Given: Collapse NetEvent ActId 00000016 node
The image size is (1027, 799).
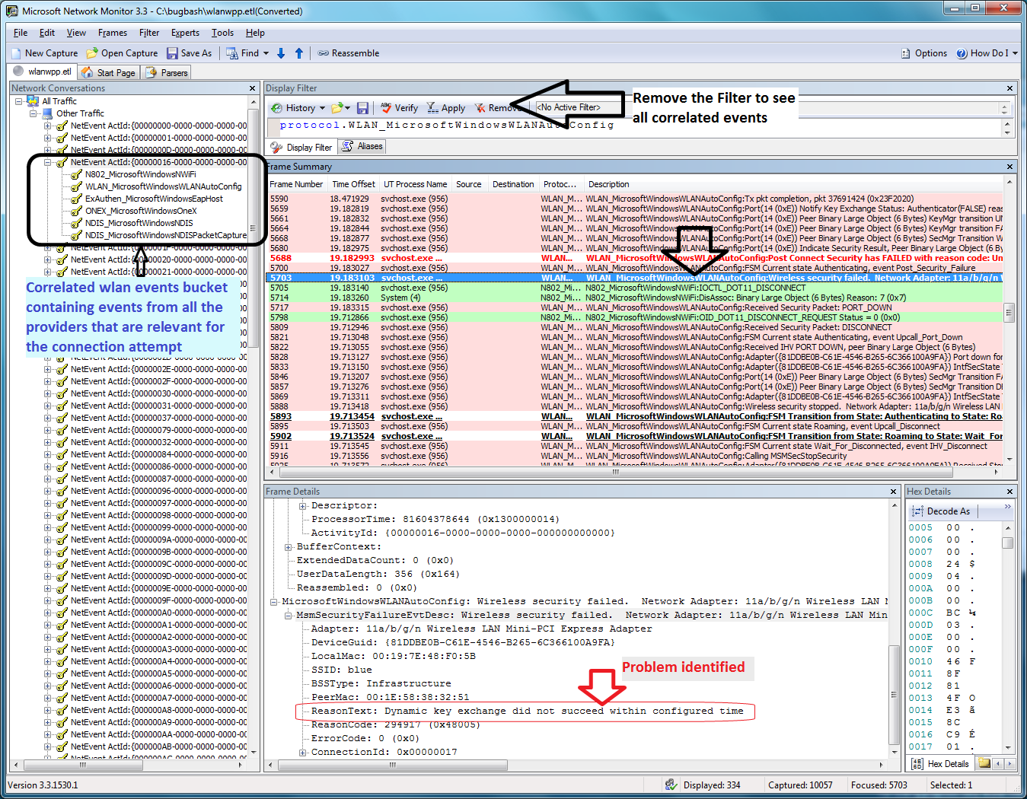Looking at the screenshot, I should tap(48, 162).
